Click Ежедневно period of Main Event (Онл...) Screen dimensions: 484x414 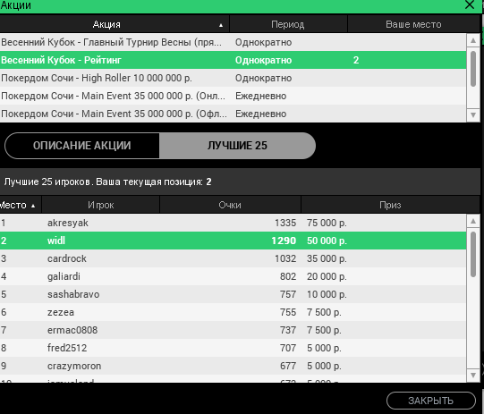click(261, 96)
